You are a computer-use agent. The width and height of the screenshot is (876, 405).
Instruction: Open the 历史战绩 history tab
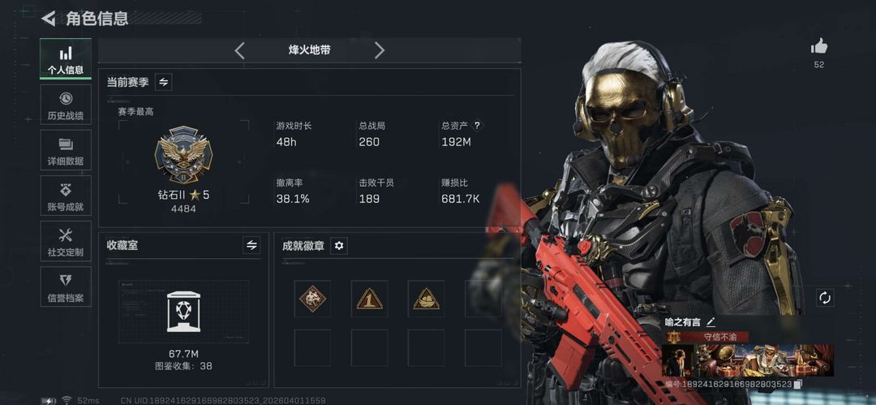66,105
